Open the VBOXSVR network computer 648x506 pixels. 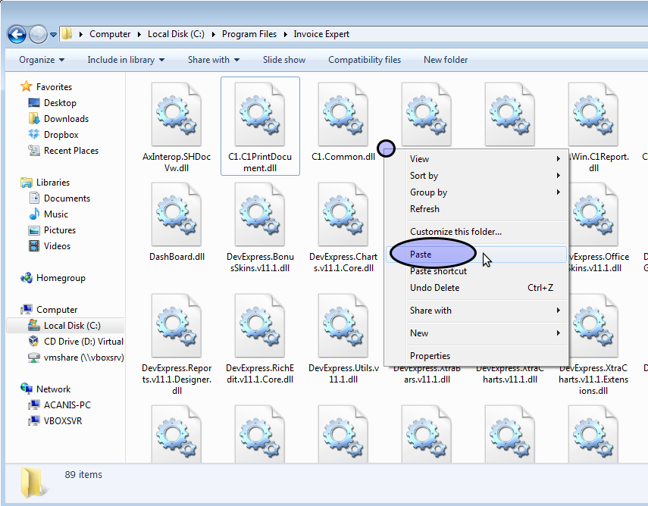coord(63,421)
